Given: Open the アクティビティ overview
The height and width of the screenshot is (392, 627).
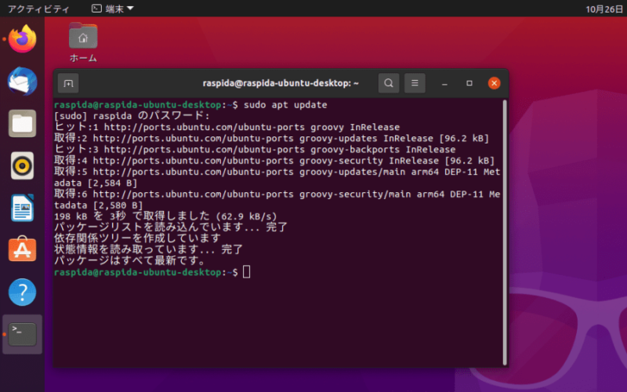Looking at the screenshot, I should coord(38,9).
